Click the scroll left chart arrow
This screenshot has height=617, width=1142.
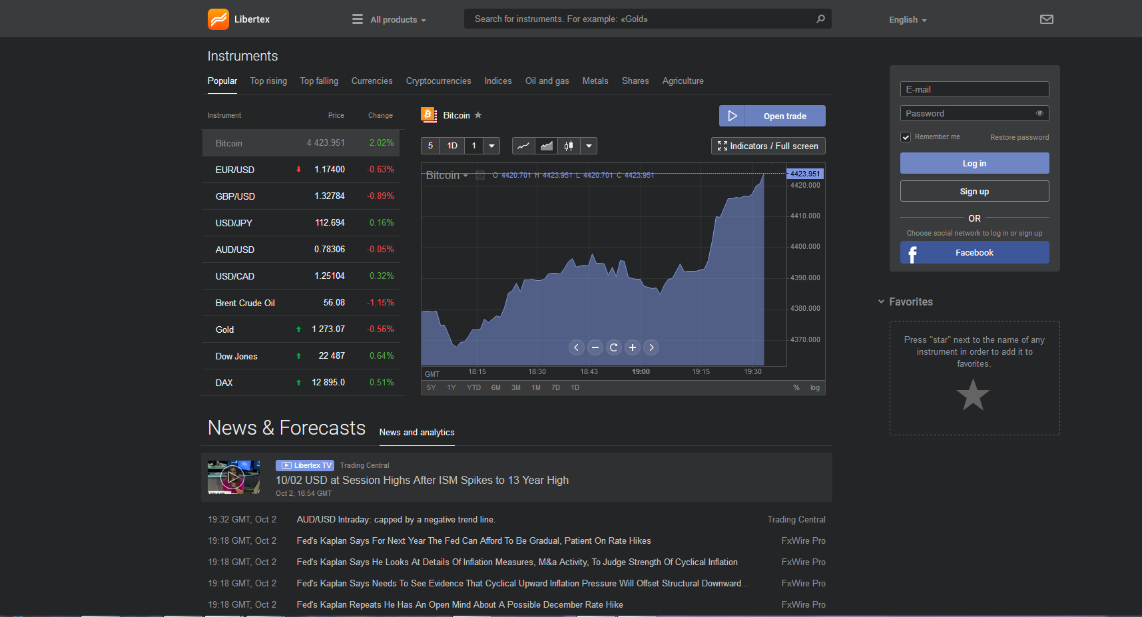tap(577, 347)
